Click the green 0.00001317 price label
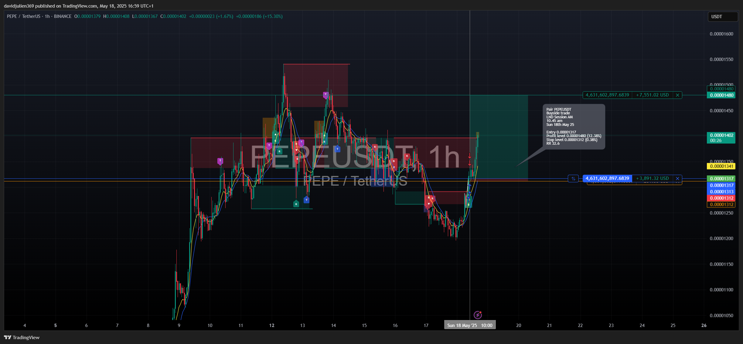 721,179
